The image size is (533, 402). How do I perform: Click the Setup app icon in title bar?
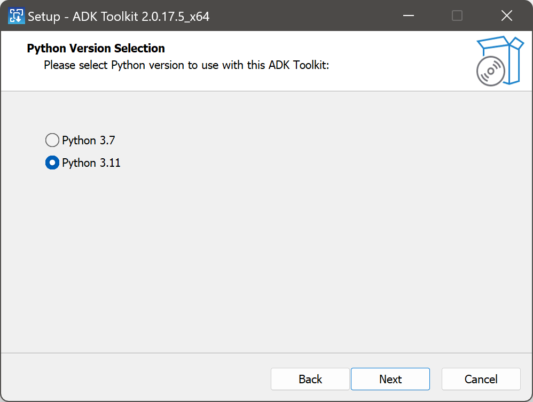16,16
